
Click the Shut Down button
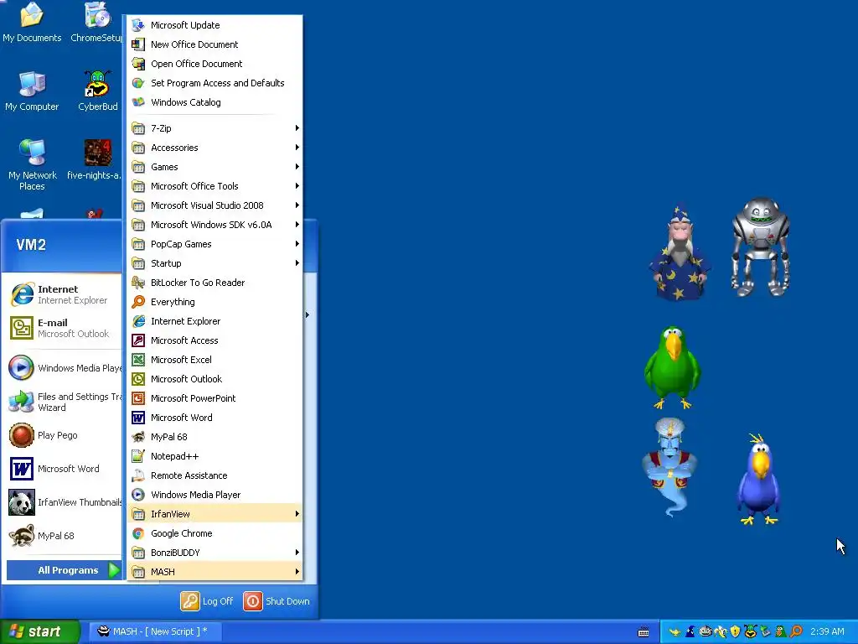point(277,601)
